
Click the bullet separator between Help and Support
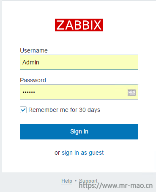pos(76,181)
